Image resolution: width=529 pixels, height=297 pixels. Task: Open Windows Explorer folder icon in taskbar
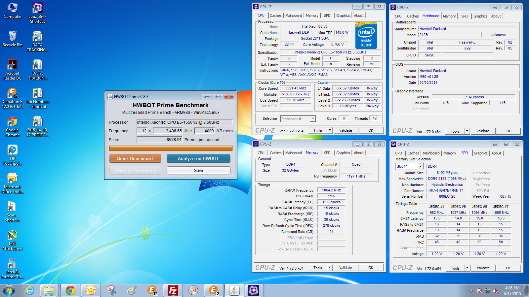49,290
